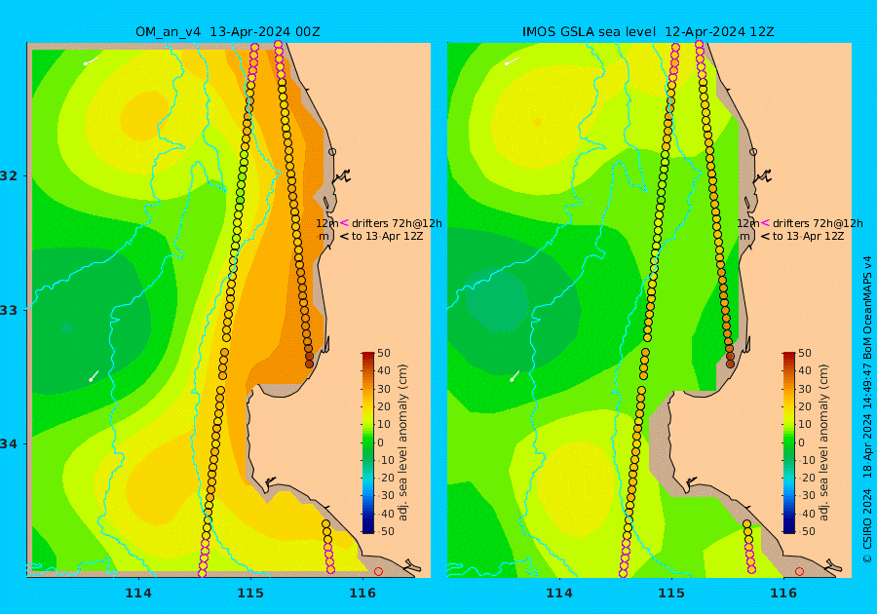877x614 pixels.
Task: Click the 114 longitude label under the right map
Action: pos(558,594)
